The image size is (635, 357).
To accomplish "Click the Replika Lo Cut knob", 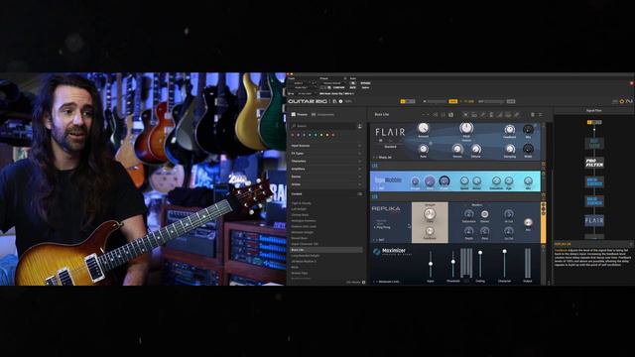I will pyautogui.click(x=509, y=231).
